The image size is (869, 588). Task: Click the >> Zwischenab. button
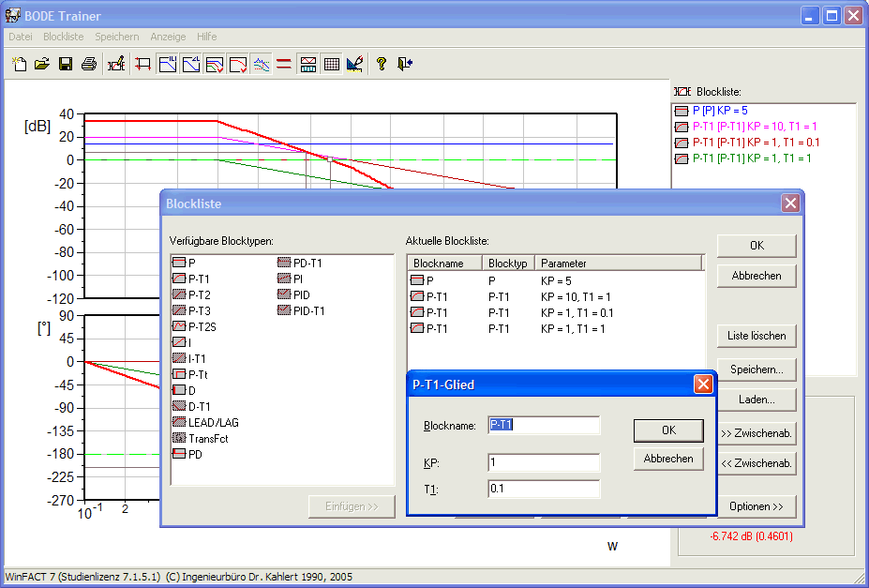pos(757,433)
